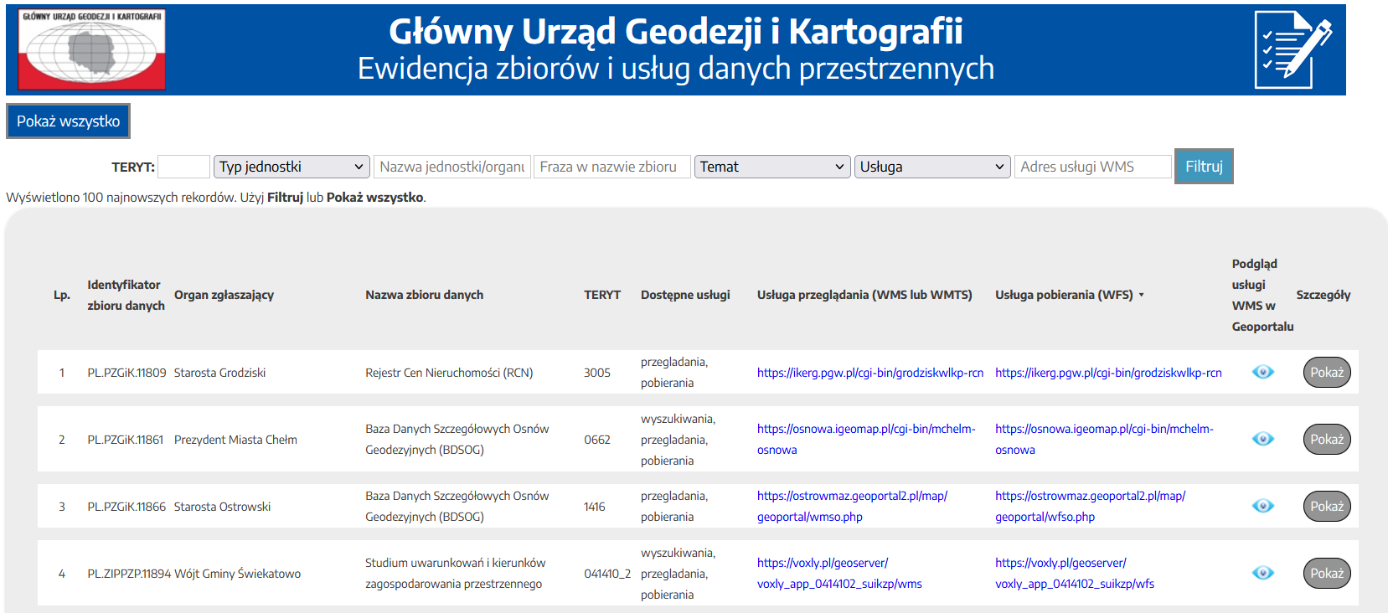
Task: Show WMS preview for Starosta Ostrowski
Action: 1262,506
